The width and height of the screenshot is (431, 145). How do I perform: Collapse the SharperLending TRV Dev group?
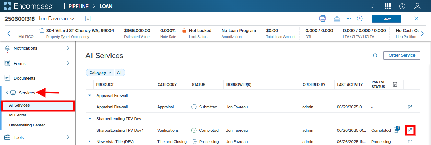90,119
